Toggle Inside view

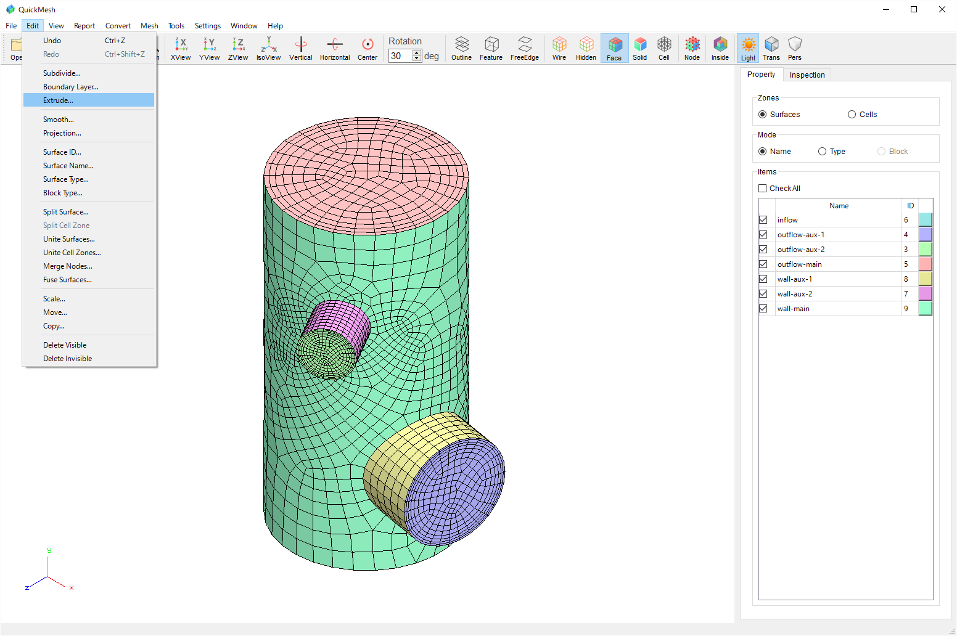click(720, 48)
